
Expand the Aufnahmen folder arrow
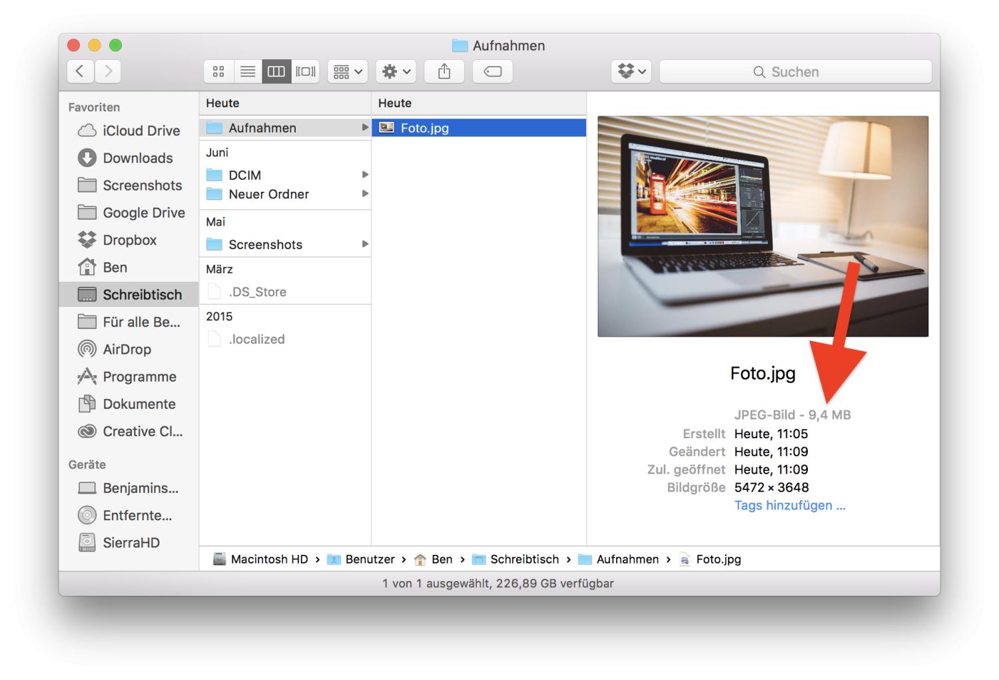tap(365, 127)
